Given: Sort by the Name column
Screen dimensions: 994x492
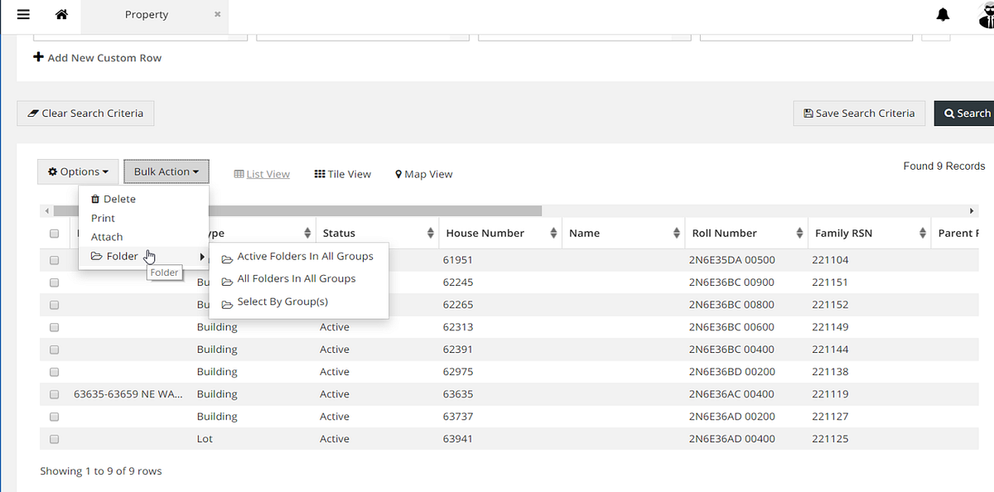Looking at the screenshot, I should pyautogui.click(x=623, y=234).
